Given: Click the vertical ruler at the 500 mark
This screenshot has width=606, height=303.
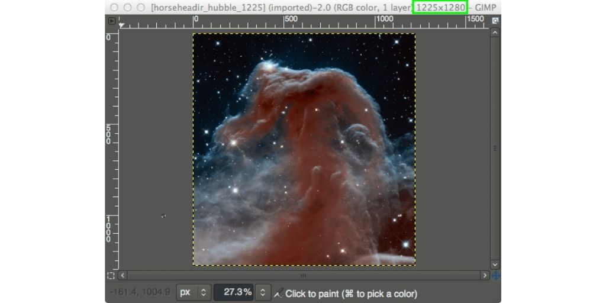Looking at the screenshot, I should [x=109, y=134].
